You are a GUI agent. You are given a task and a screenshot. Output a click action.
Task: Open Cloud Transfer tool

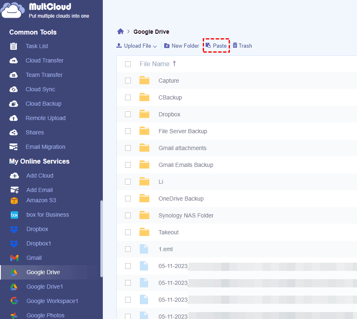tap(44, 60)
